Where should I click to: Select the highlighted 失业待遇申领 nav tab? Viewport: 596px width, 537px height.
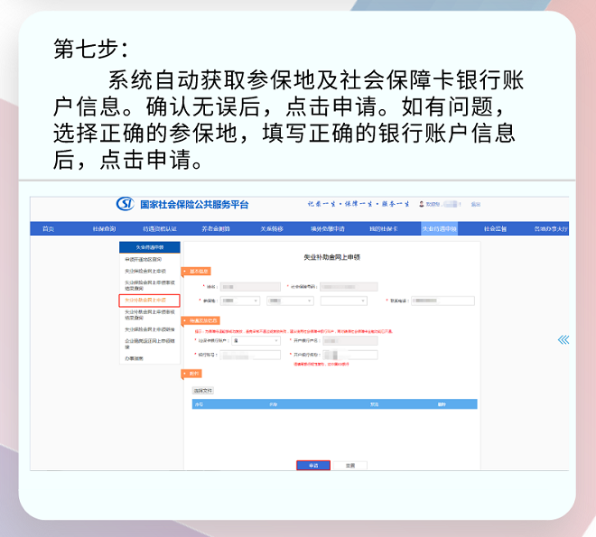point(440,228)
